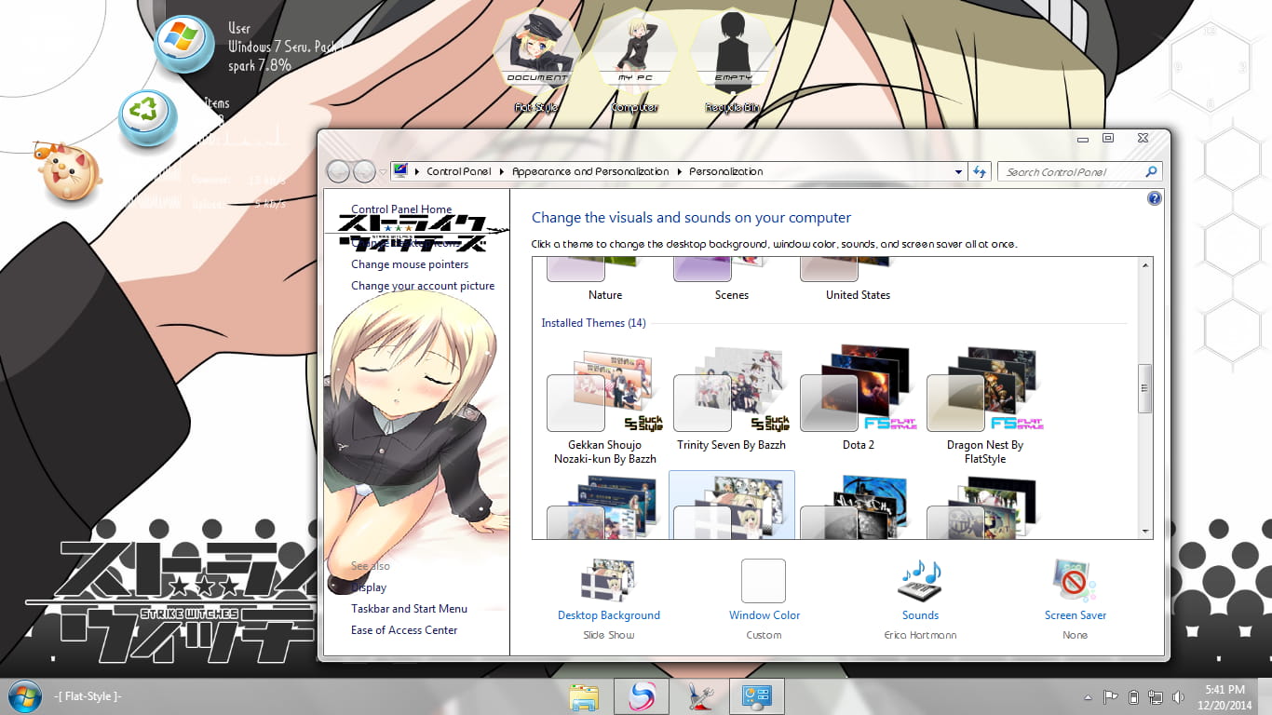Expand arrow after Control Panel breadcrumb
1272x715 pixels.
coord(502,171)
